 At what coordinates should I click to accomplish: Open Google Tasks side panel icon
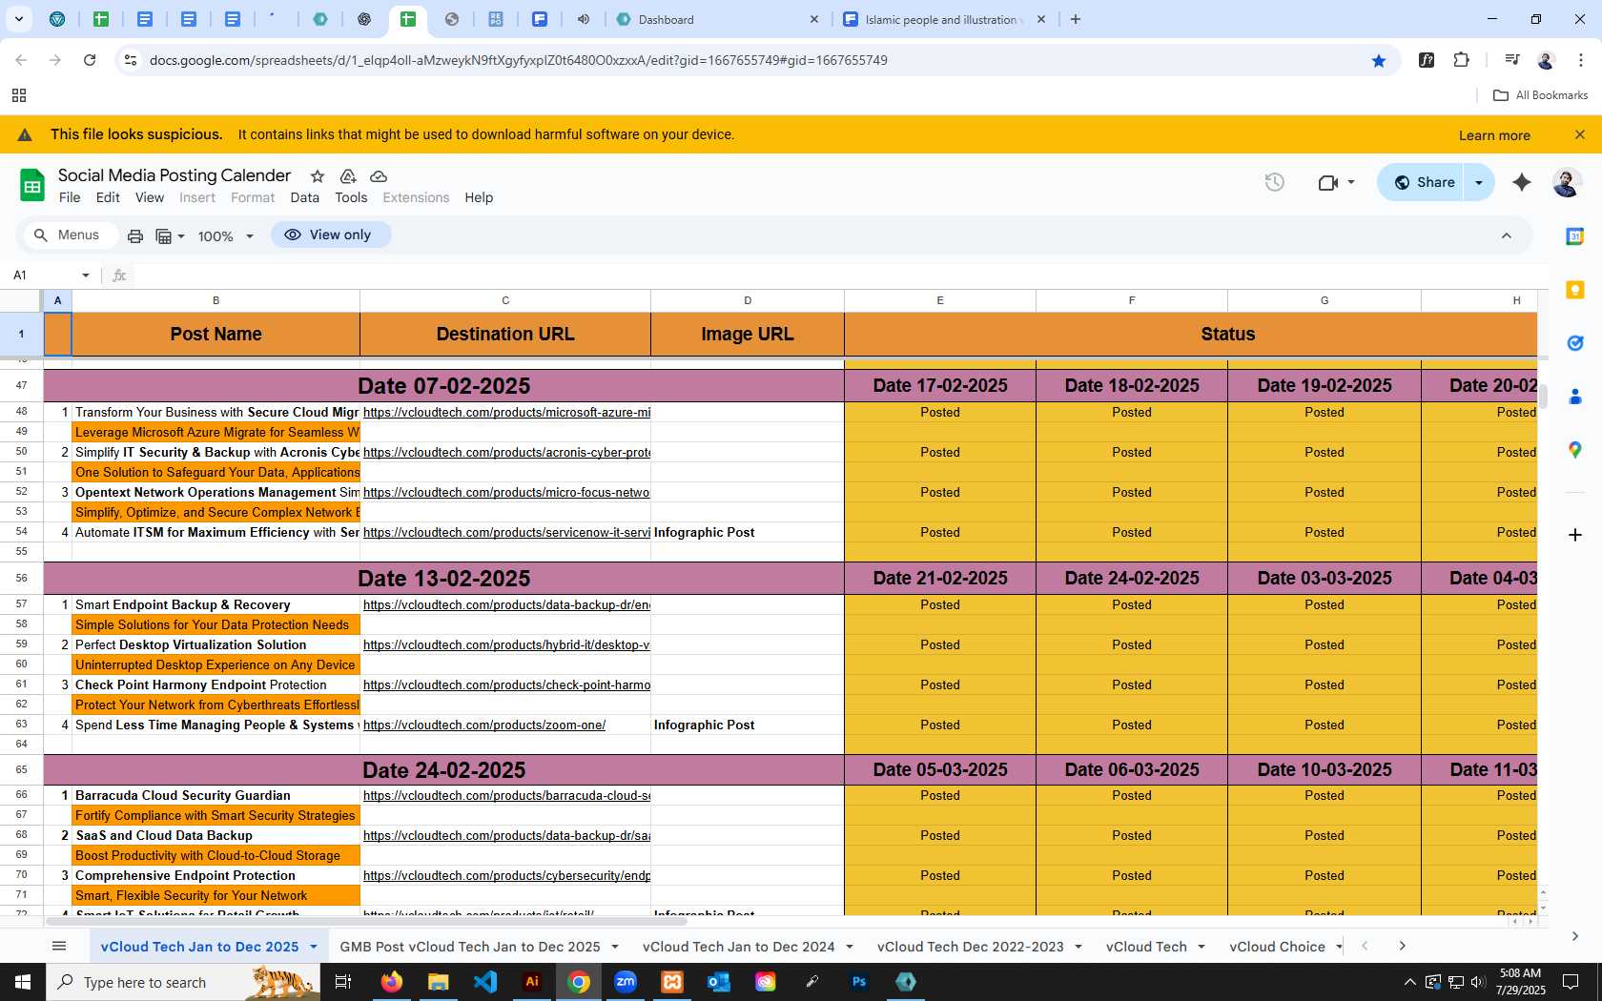click(x=1575, y=343)
